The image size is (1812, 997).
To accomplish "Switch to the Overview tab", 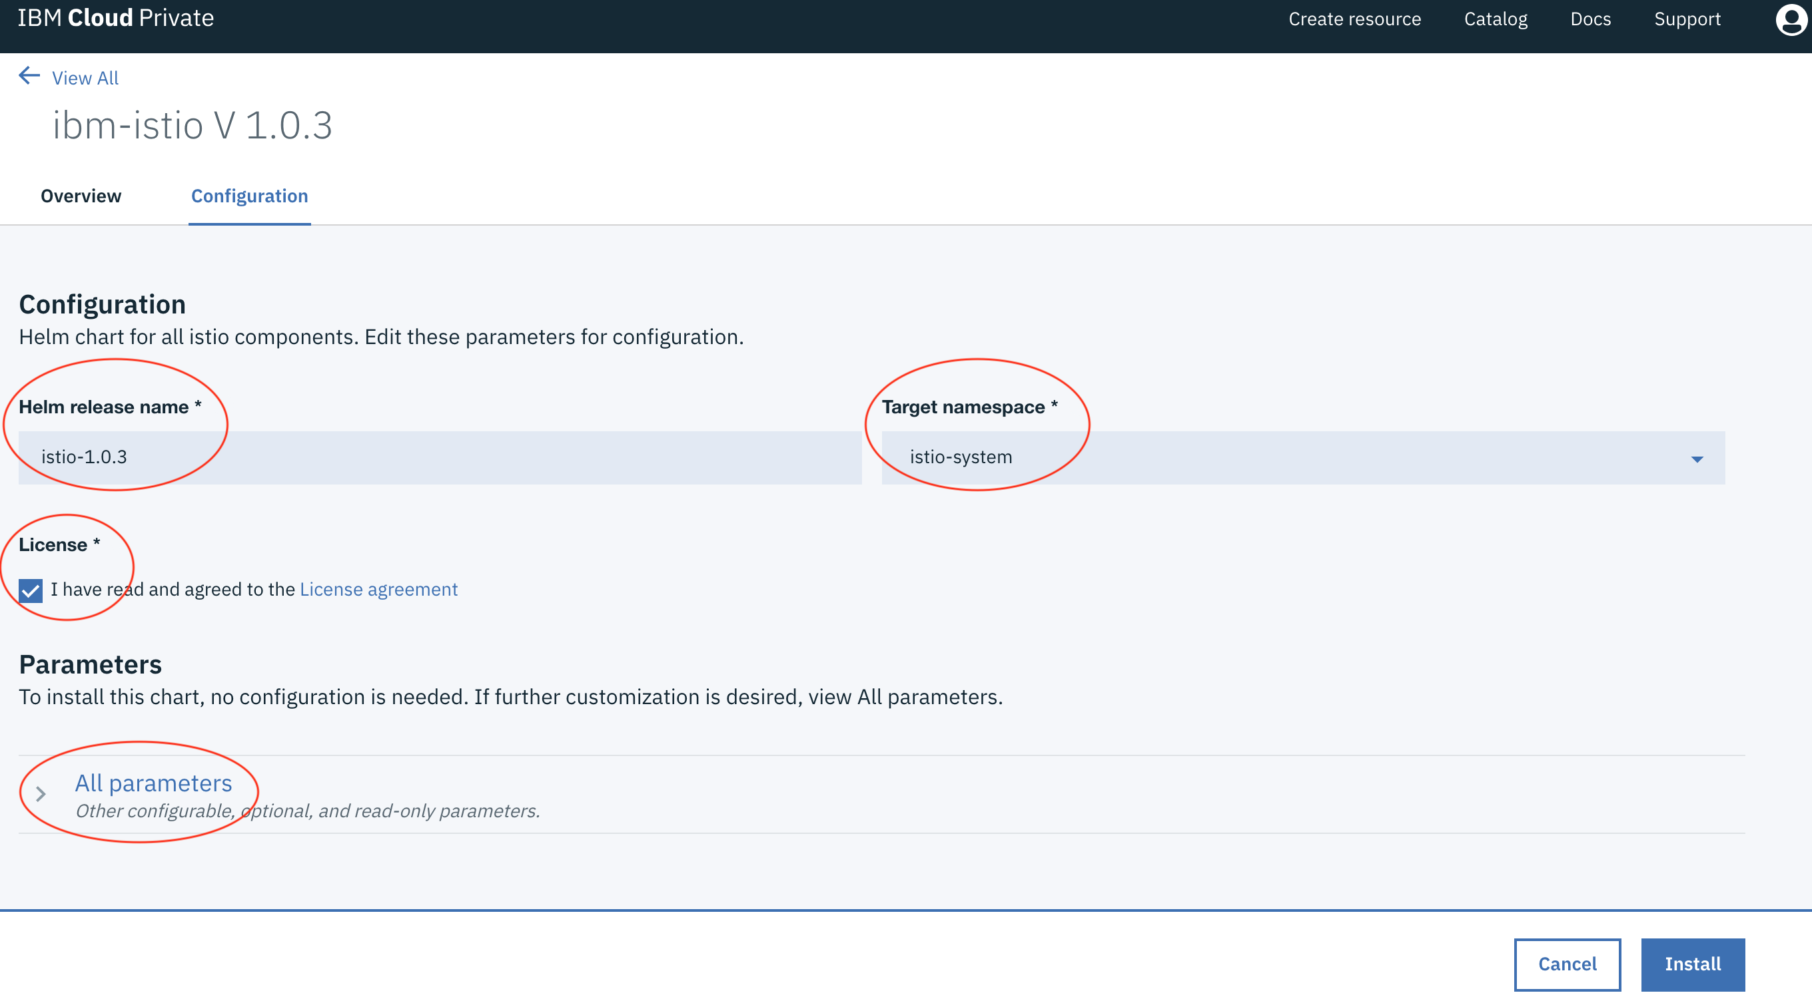I will point(81,196).
